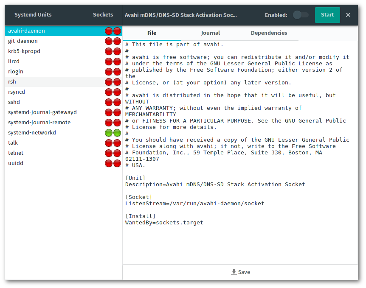Click the [Unit] section line in editor
Screen dimensions: 366x288
(135, 178)
